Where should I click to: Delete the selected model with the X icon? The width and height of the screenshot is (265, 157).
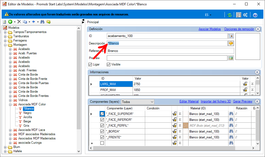coord(19,22)
